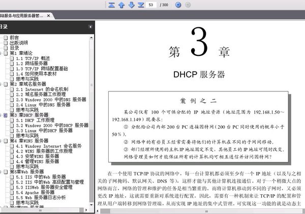
Task: Click the blue back navigation button
Action: (178, 5)
